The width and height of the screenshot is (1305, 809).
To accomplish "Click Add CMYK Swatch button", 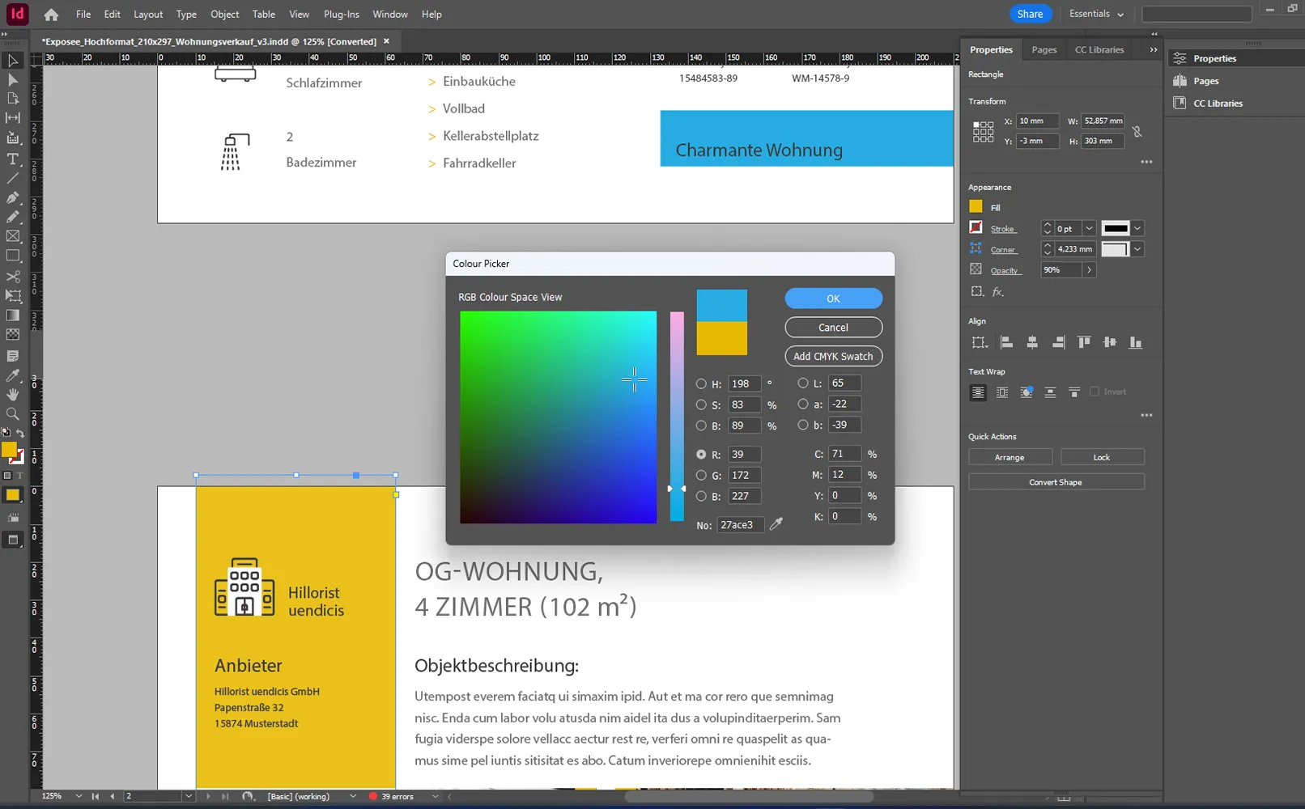I will 833,356.
